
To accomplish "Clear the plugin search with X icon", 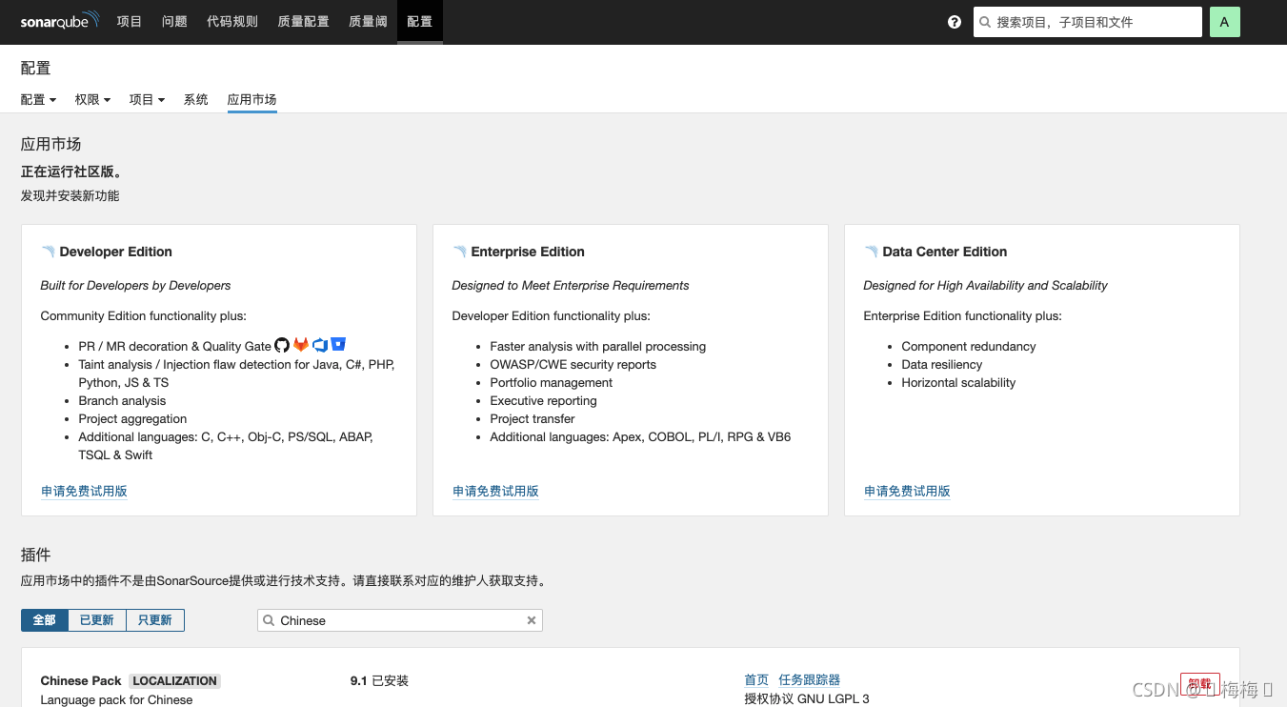I will pyautogui.click(x=532, y=620).
